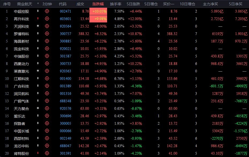This screenshot has height=157, width=249.
Task: Click the play icon in the 江顺科技 row
Action: point(47,79)
